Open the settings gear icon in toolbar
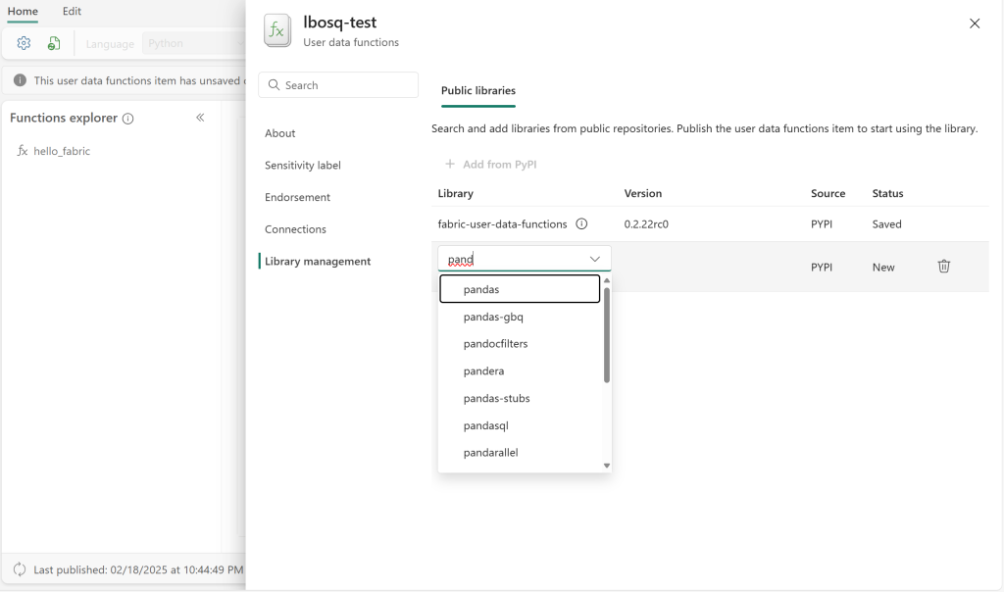1004x592 pixels. pyautogui.click(x=24, y=43)
